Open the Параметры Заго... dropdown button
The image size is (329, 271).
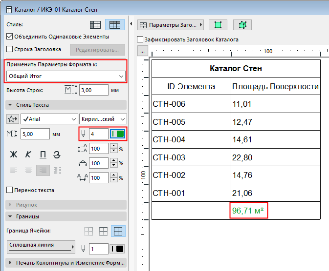(x=171, y=25)
